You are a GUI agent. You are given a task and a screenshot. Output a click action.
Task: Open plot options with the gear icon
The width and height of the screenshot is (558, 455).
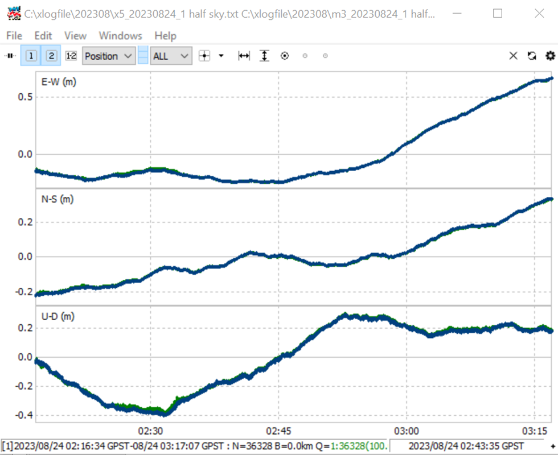point(551,56)
